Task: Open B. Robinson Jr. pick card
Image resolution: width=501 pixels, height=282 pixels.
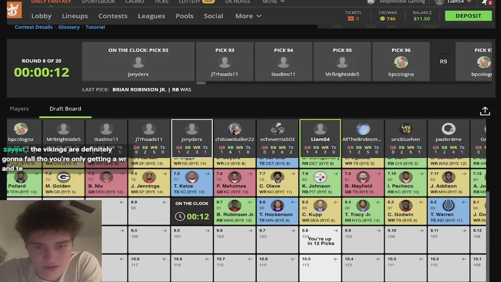Action: pyautogui.click(x=234, y=211)
